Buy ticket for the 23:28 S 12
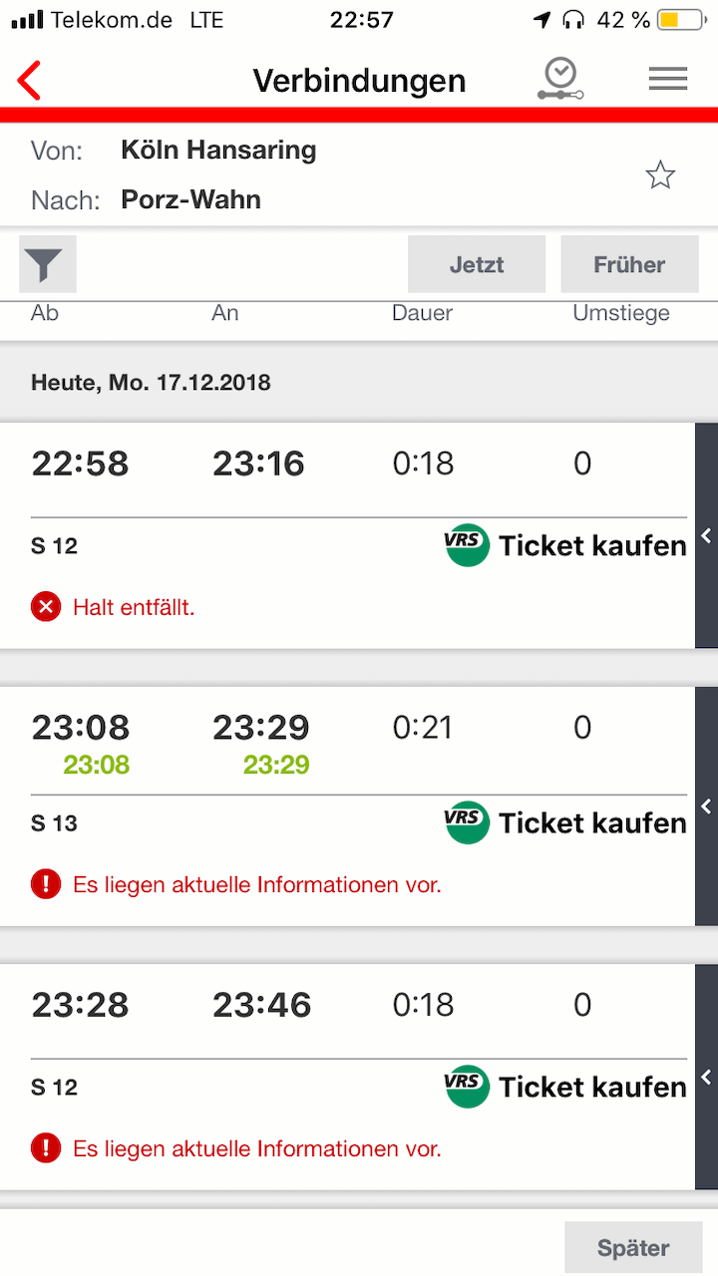Viewport: 718px width, 1276px height. 592,1087
